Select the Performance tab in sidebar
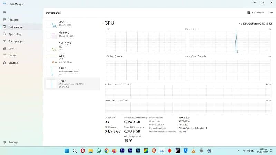276x155 pixels. [16, 27]
